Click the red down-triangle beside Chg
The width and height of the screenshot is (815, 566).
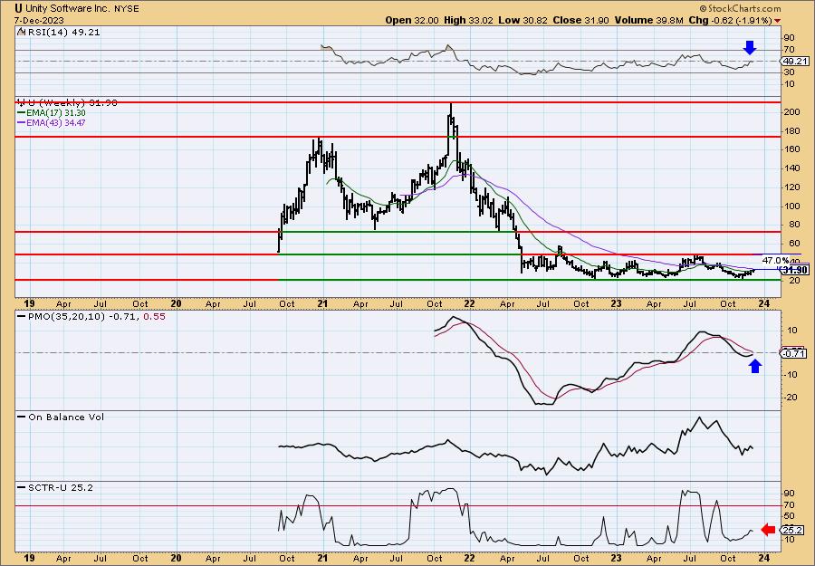778,21
